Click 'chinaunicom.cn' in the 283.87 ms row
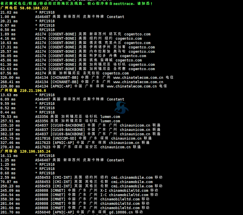243x215 pixels. coord(135,130)
